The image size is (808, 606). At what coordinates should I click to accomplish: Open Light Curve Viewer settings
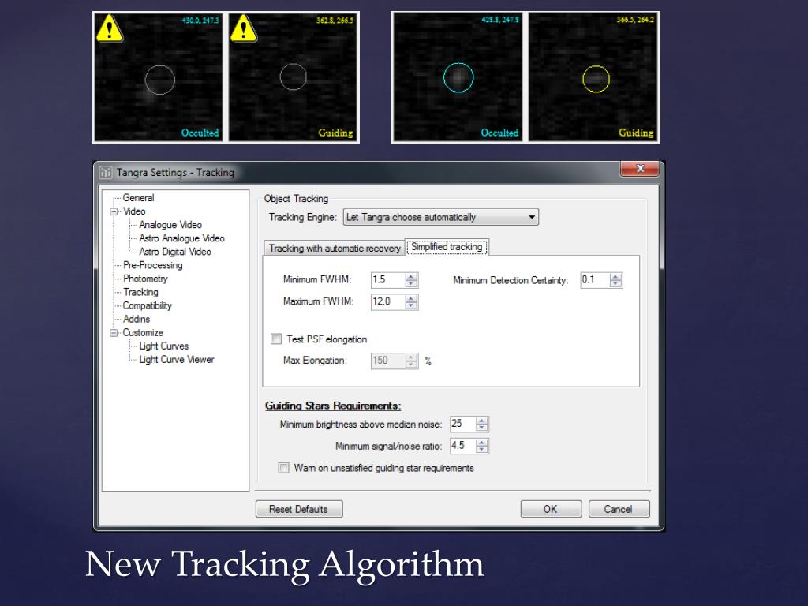click(176, 360)
